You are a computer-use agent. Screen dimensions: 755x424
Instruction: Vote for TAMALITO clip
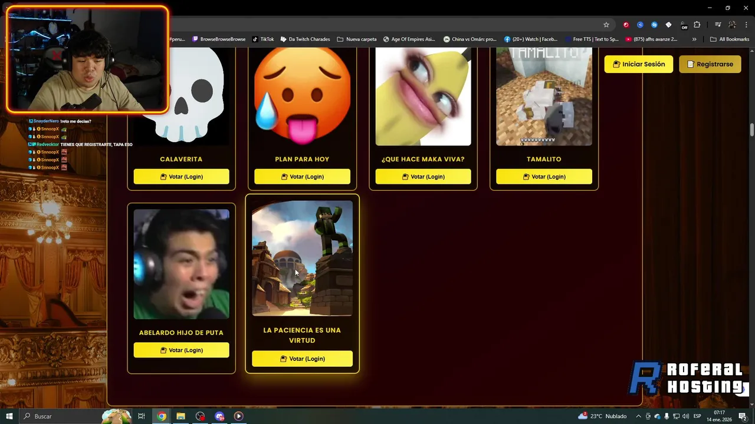(544, 177)
